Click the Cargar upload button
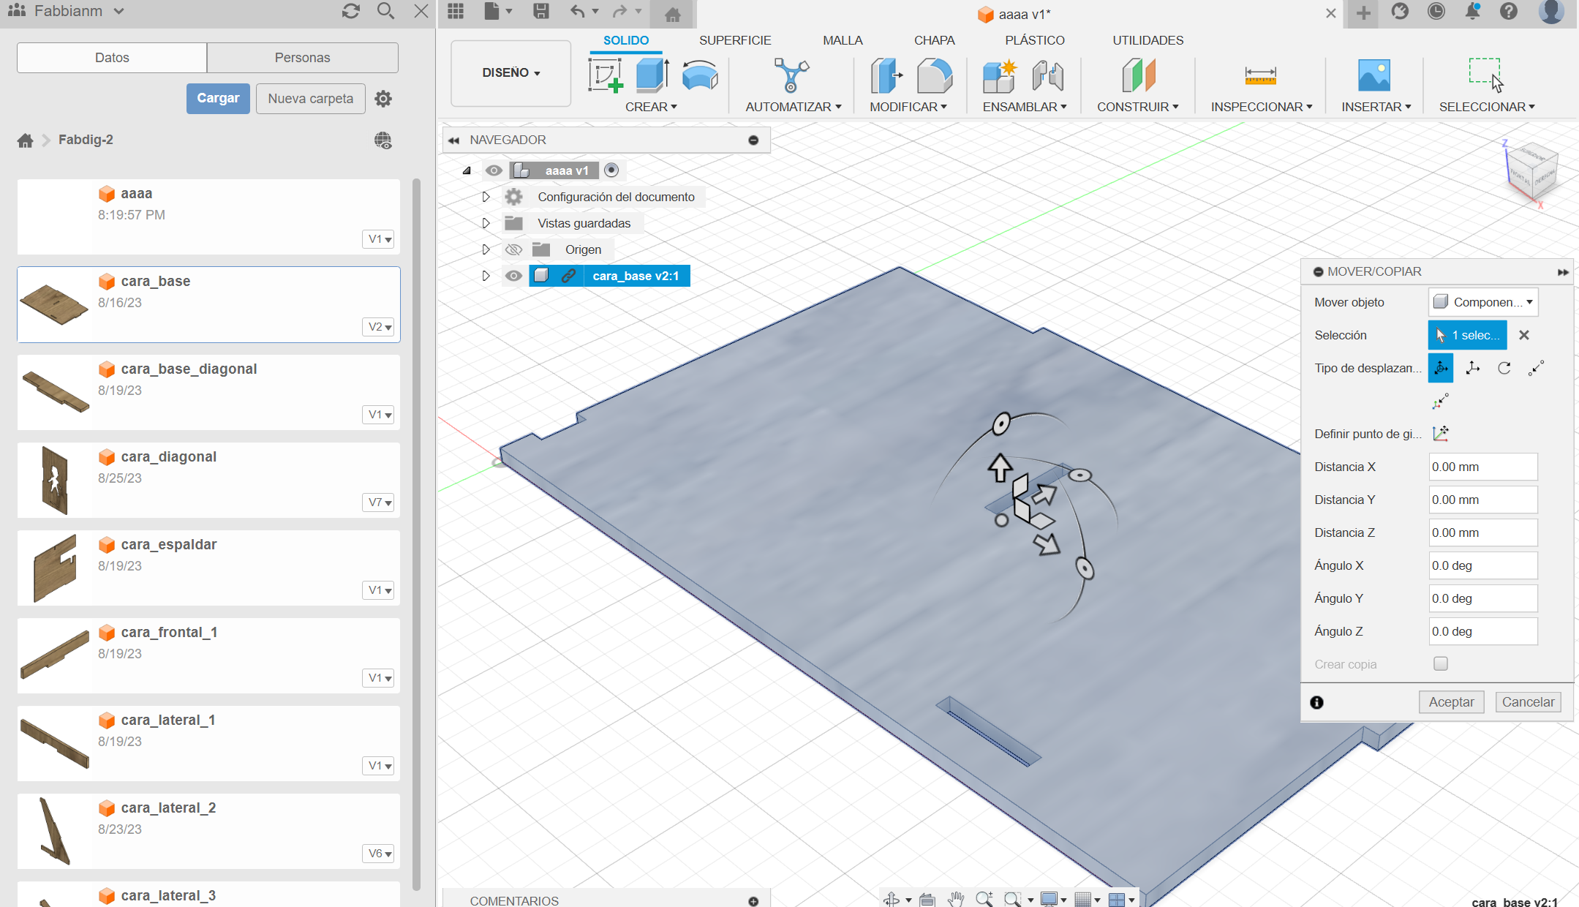This screenshot has width=1579, height=907. pyautogui.click(x=218, y=98)
